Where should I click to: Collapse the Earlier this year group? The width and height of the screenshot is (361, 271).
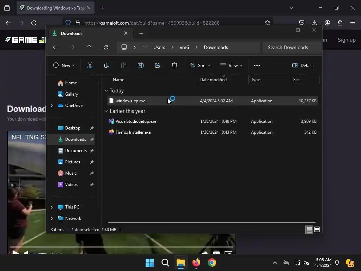pos(106,111)
